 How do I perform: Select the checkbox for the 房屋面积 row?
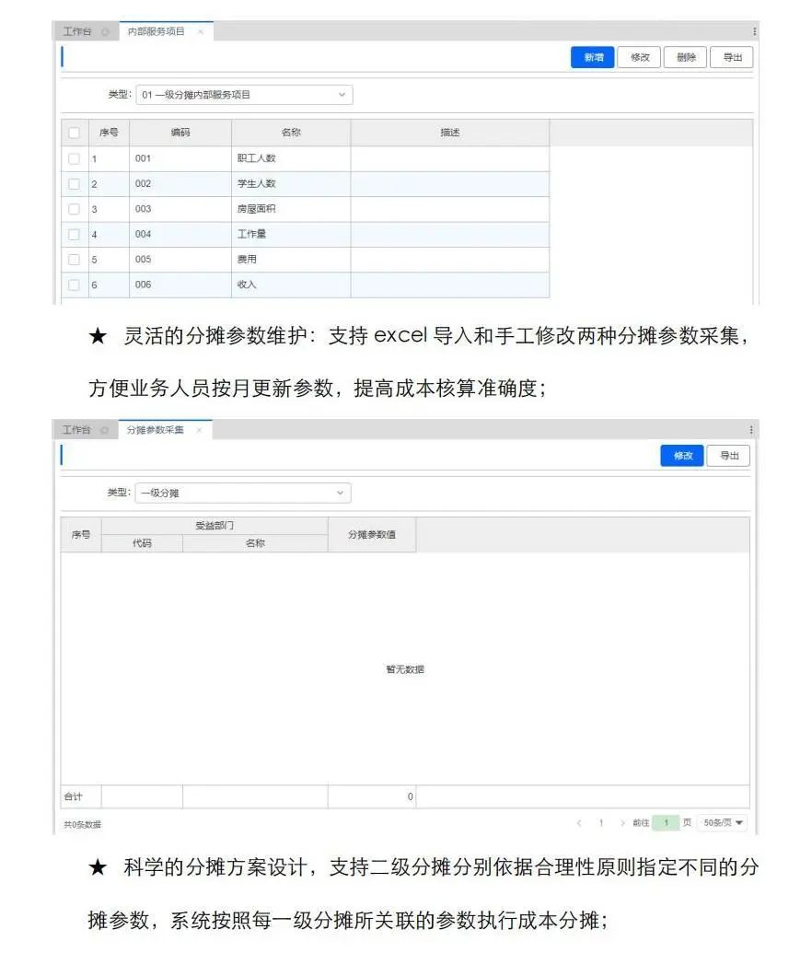75,209
